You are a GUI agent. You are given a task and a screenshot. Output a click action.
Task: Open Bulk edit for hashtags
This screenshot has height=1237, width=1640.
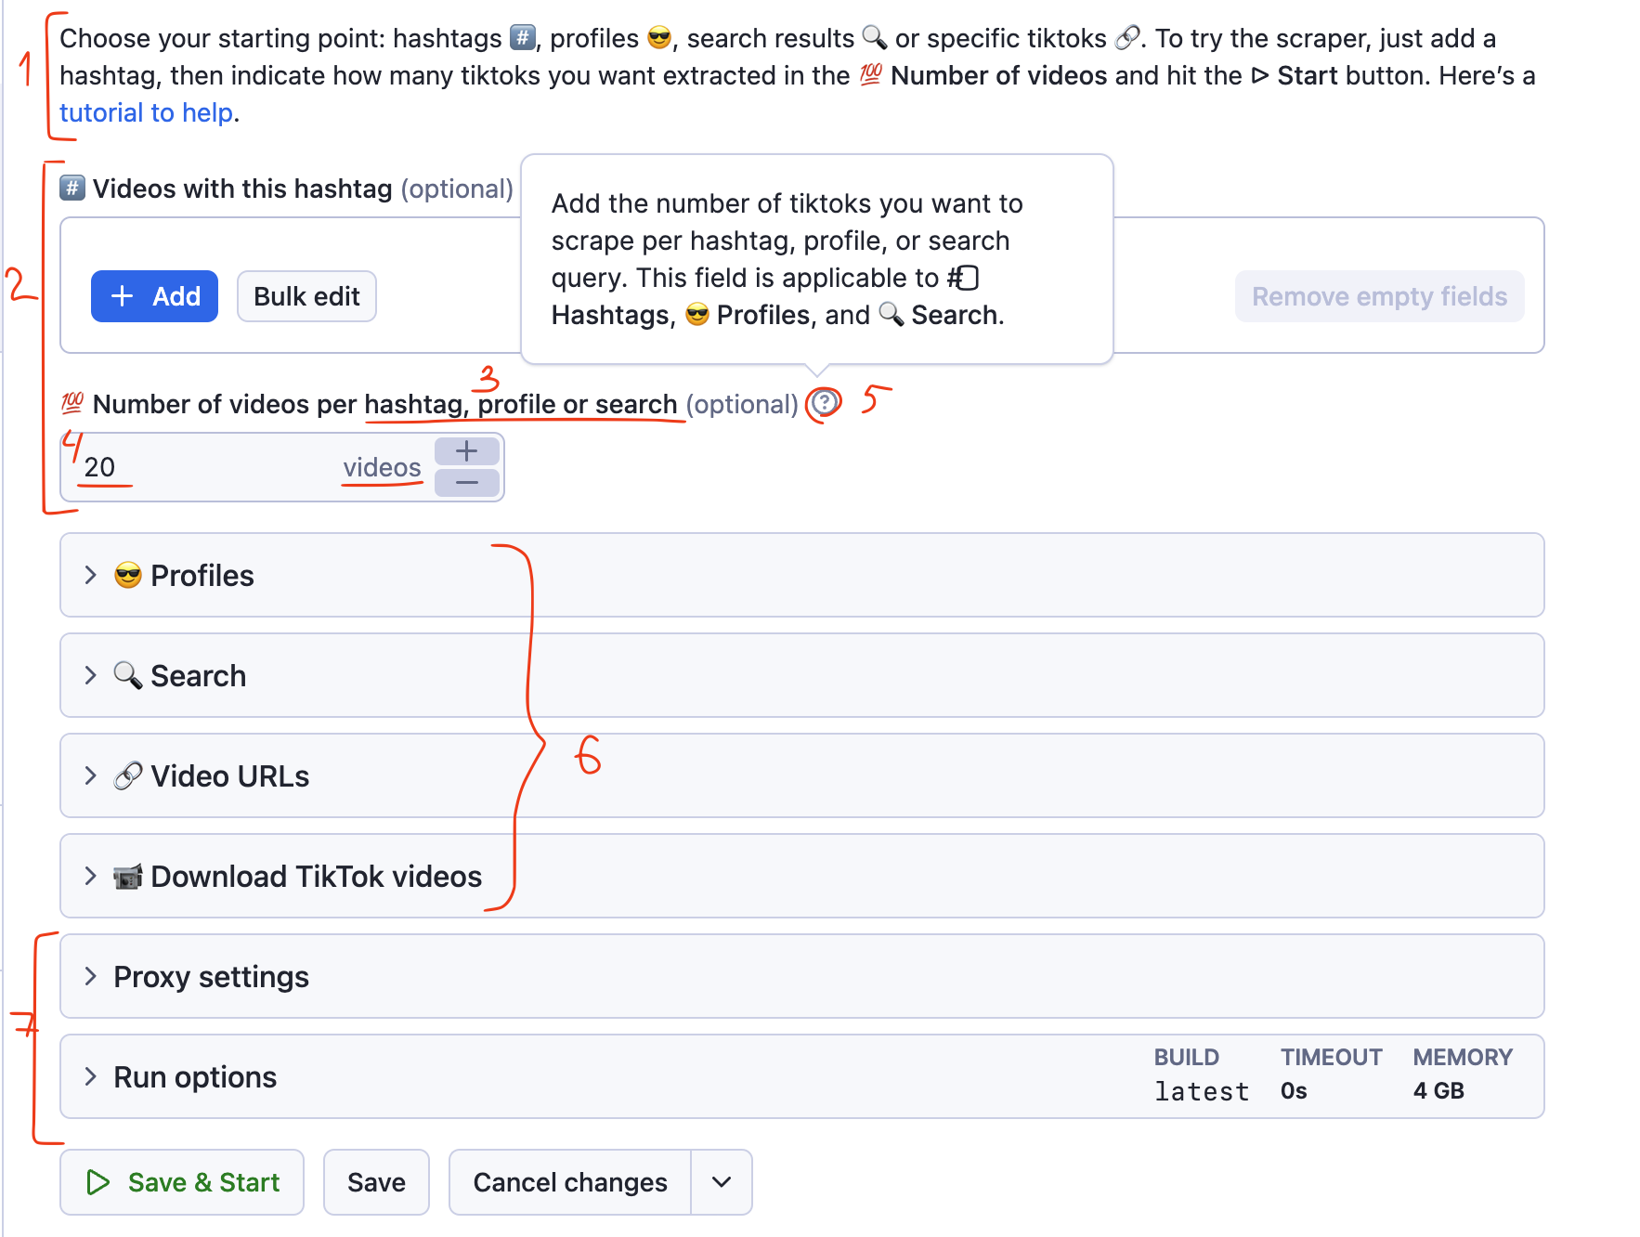coord(306,296)
